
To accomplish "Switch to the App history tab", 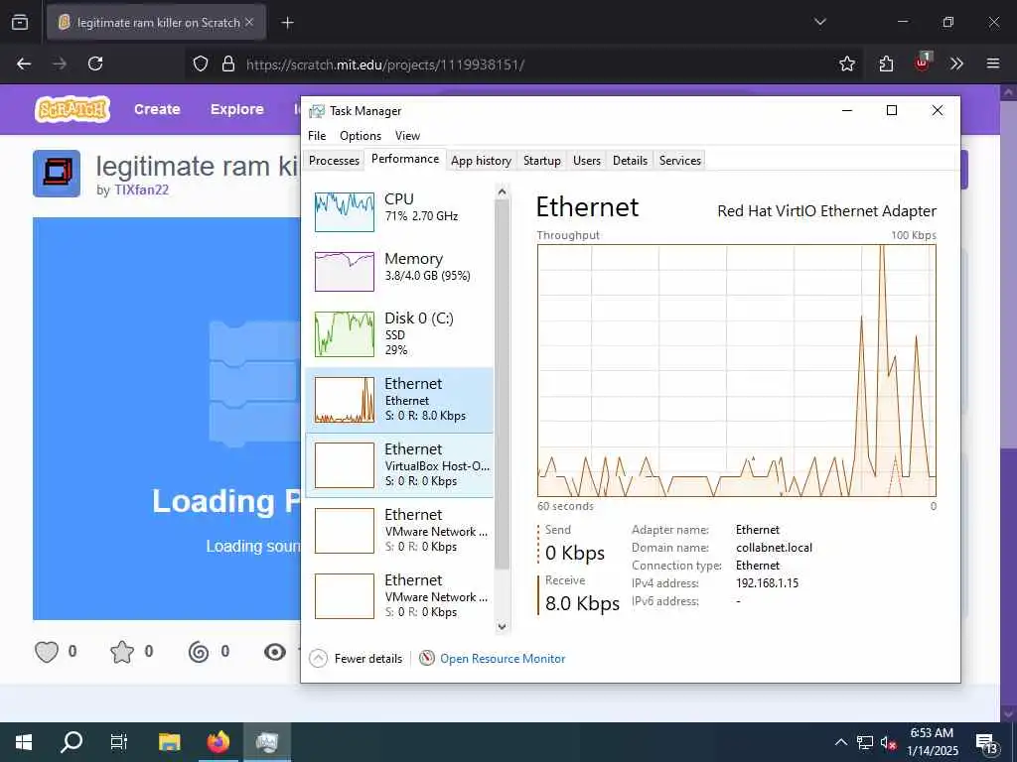I will [481, 160].
